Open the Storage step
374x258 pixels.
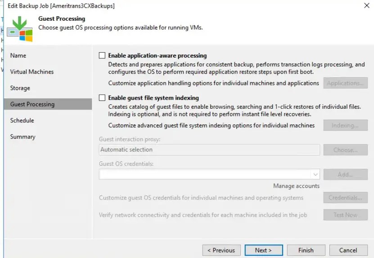pyautogui.click(x=20, y=88)
